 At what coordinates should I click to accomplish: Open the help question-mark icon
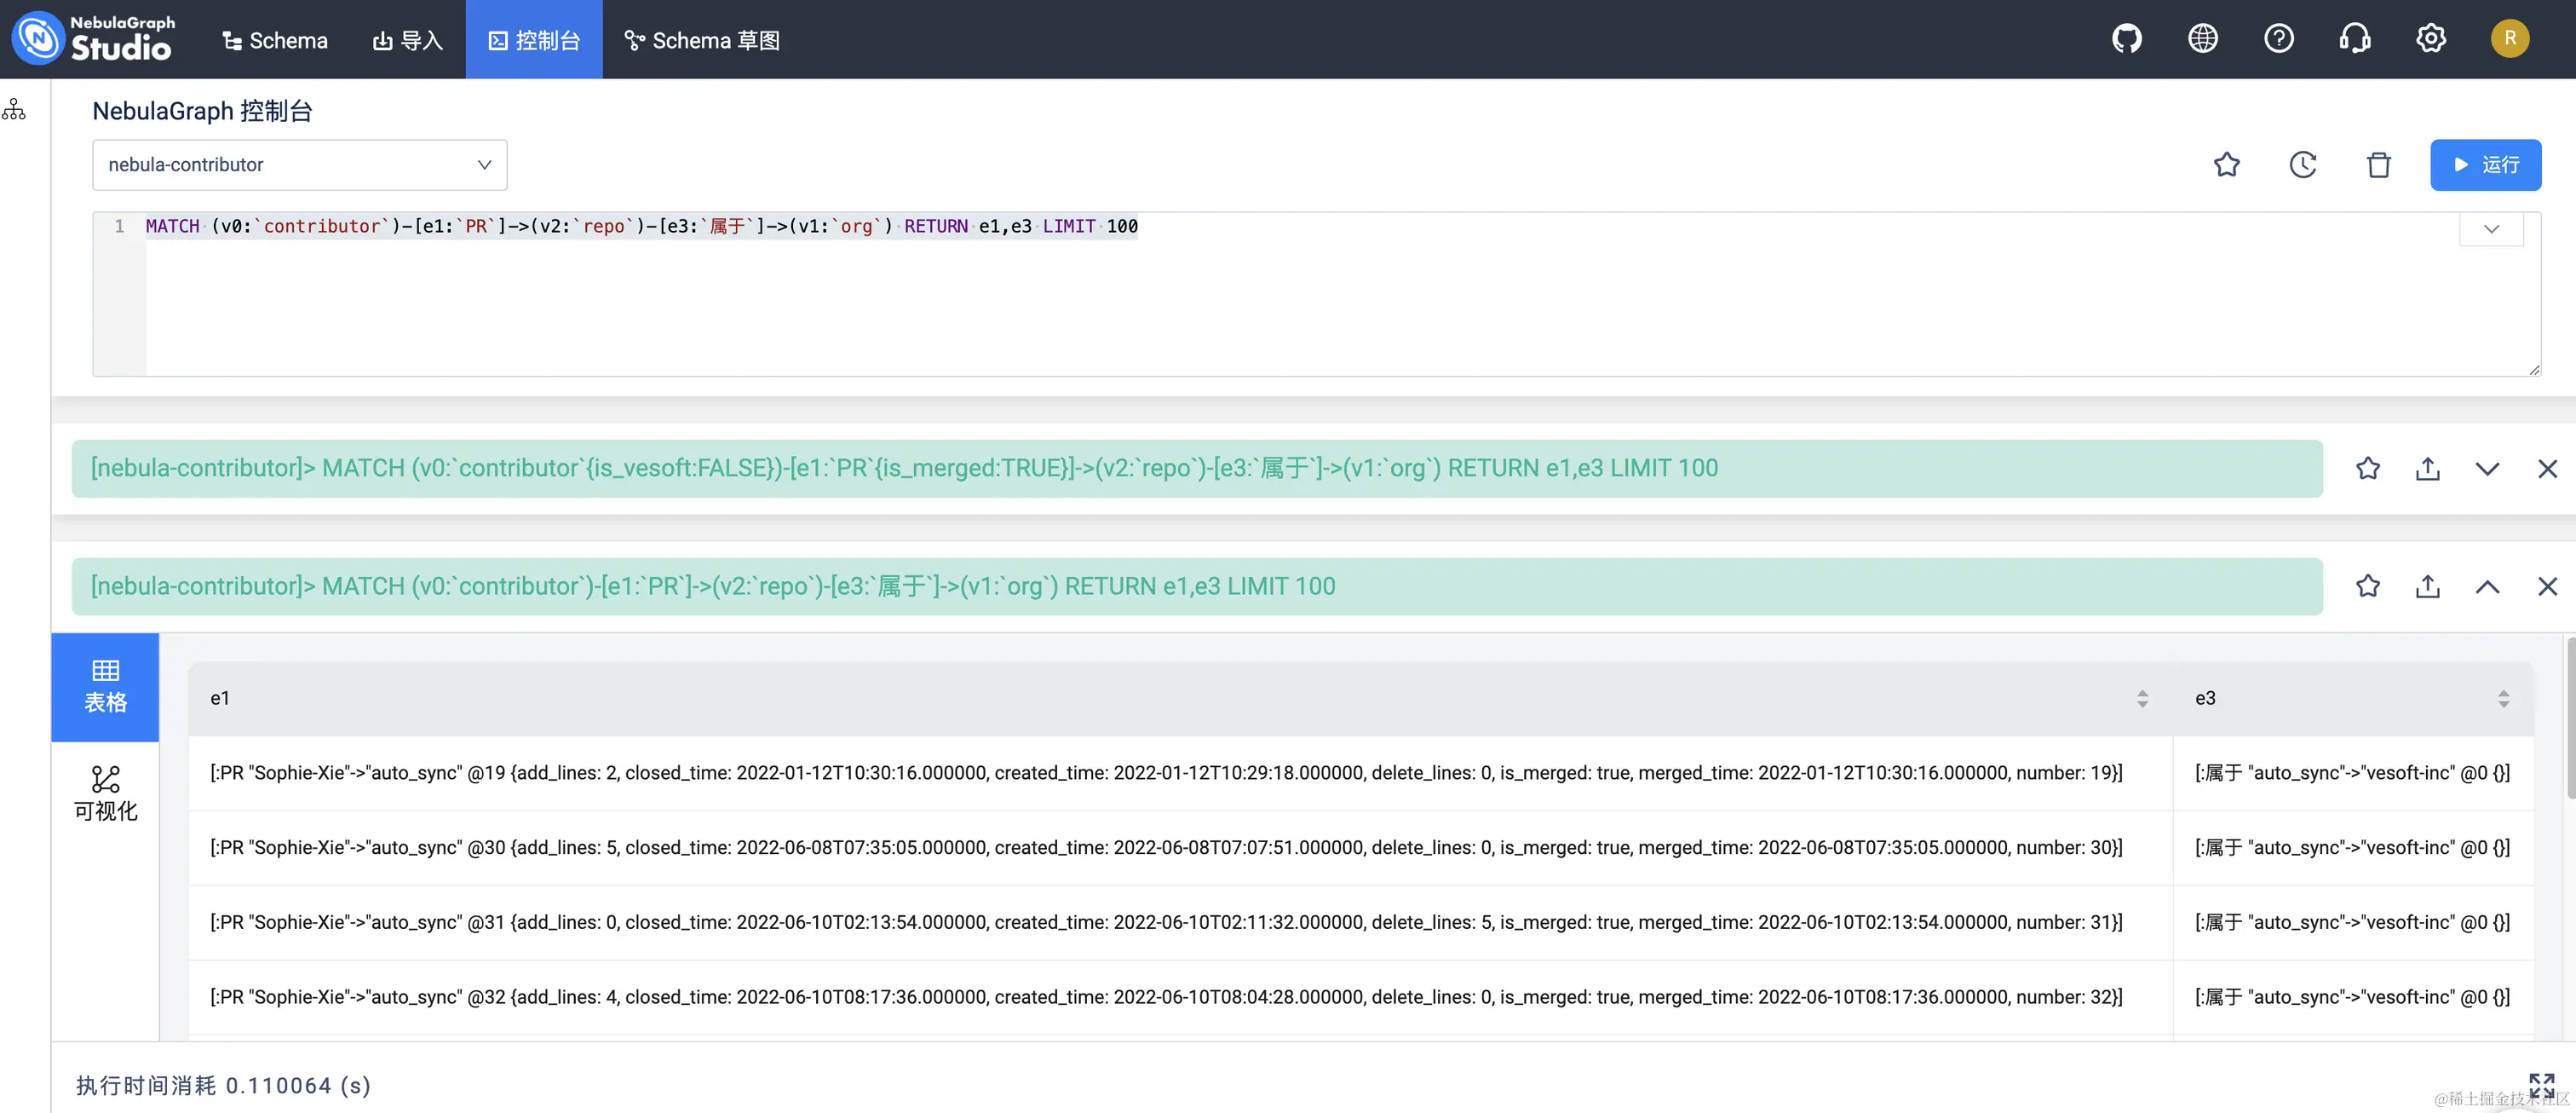[x=2278, y=39]
